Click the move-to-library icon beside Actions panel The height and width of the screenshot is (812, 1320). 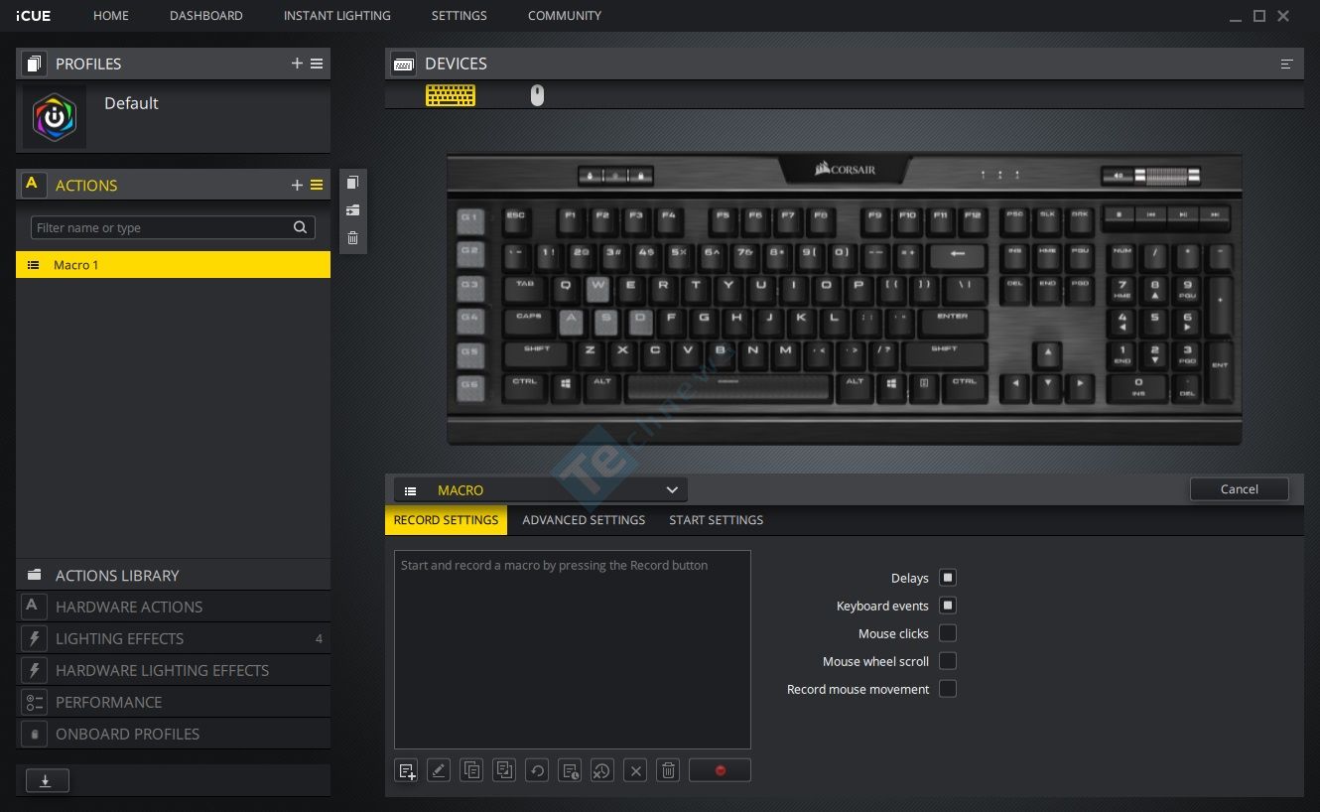(x=352, y=210)
